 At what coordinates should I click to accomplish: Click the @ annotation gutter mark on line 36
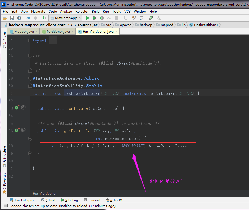[x=23, y=130]
